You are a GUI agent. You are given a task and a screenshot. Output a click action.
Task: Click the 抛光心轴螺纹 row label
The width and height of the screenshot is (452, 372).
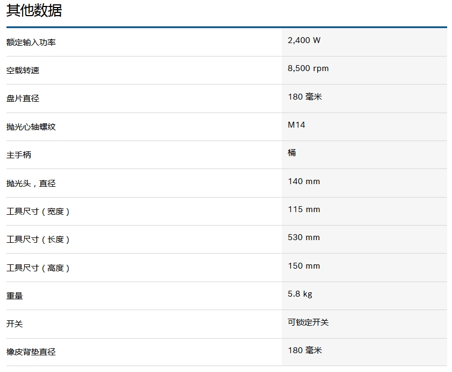pyautogui.click(x=31, y=127)
